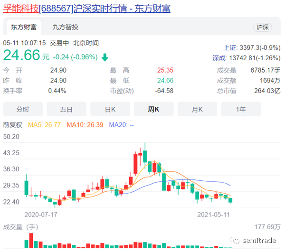The height and width of the screenshot is (252, 285).
Task: Click the 换手率 value 0.44%
Action: click(57, 91)
